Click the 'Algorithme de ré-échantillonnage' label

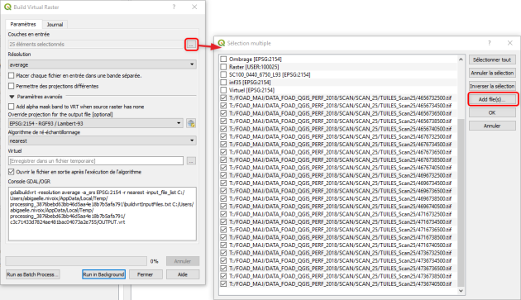44,132
